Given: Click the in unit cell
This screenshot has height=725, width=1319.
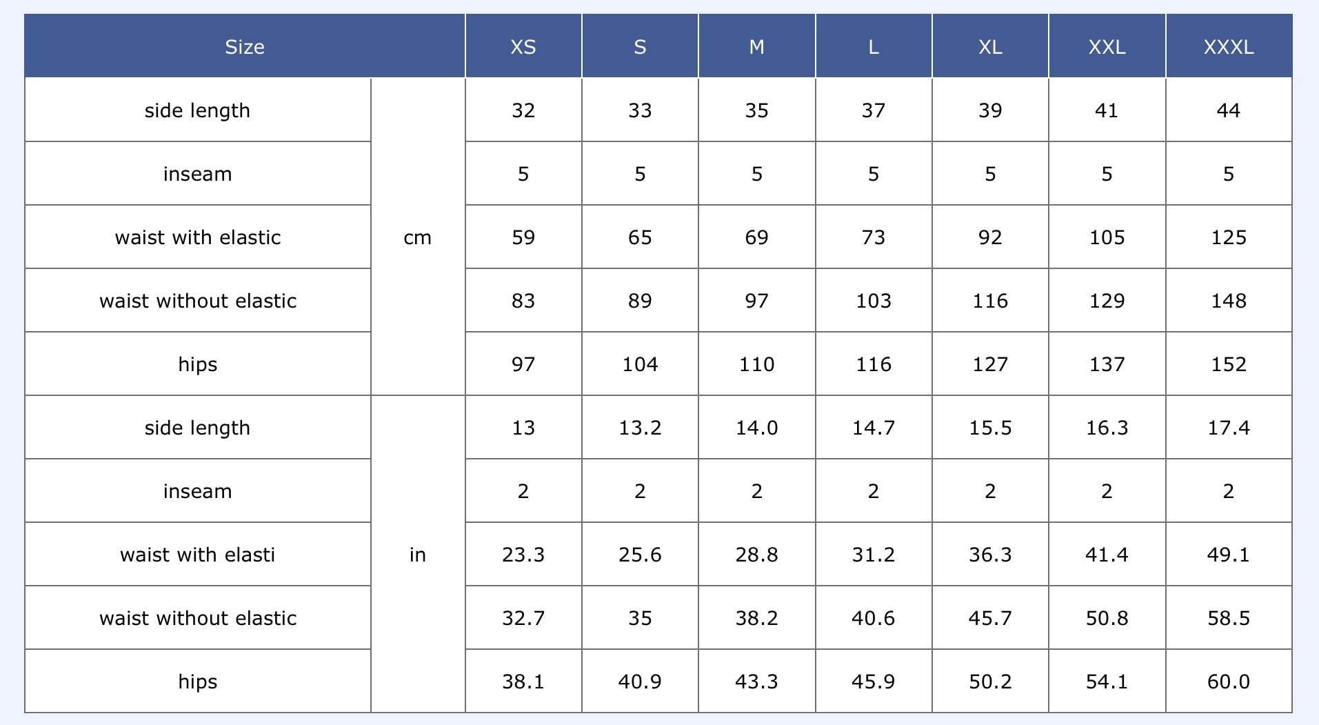Looking at the screenshot, I should (417, 555).
